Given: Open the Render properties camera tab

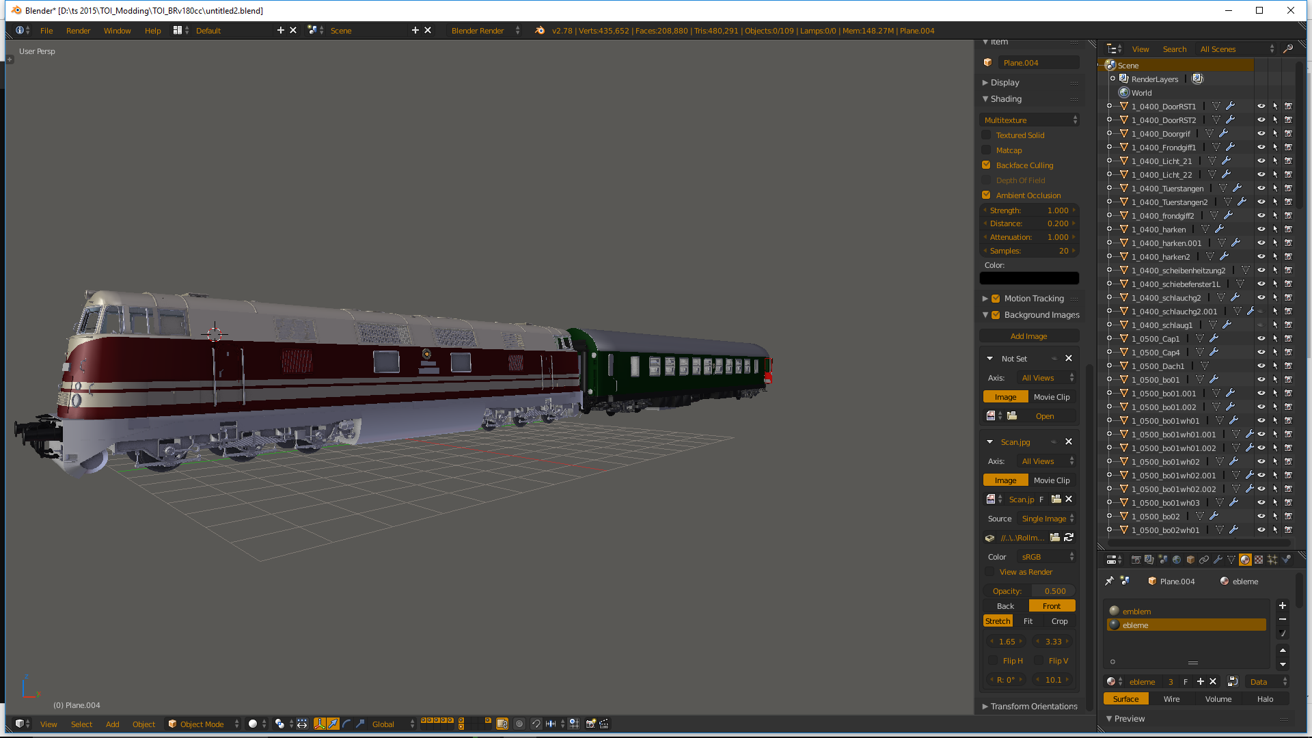Looking at the screenshot, I should click(1136, 560).
